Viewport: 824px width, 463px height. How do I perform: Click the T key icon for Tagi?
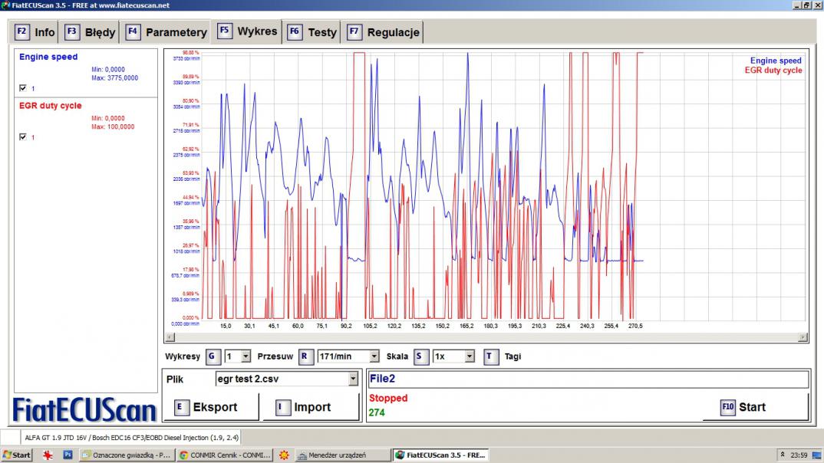pos(491,356)
